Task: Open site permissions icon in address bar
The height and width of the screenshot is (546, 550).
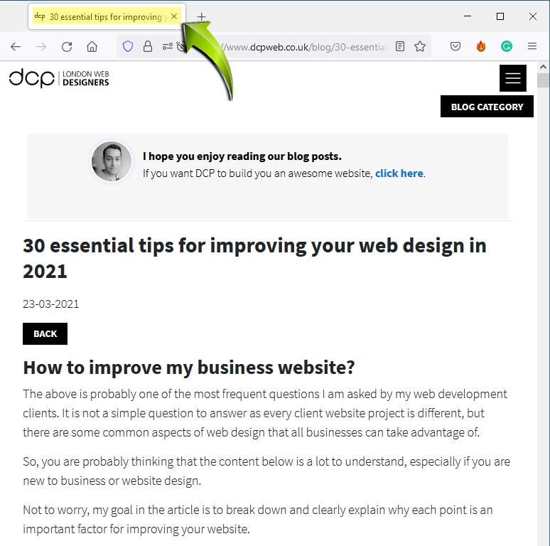Action: click(168, 46)
